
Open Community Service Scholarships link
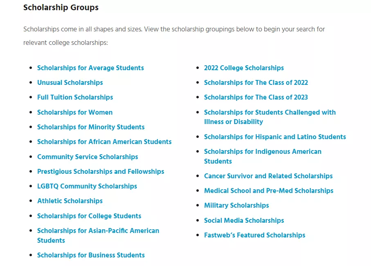coord(88,157)
